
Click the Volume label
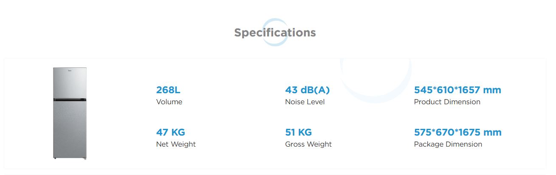169,102
